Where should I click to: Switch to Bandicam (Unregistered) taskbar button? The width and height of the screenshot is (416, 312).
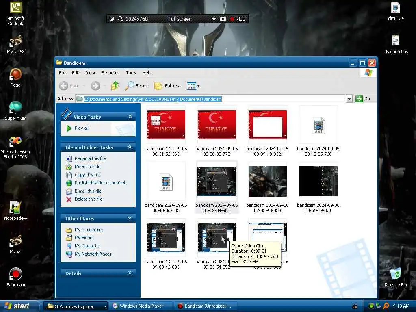(x=206, y=306)
